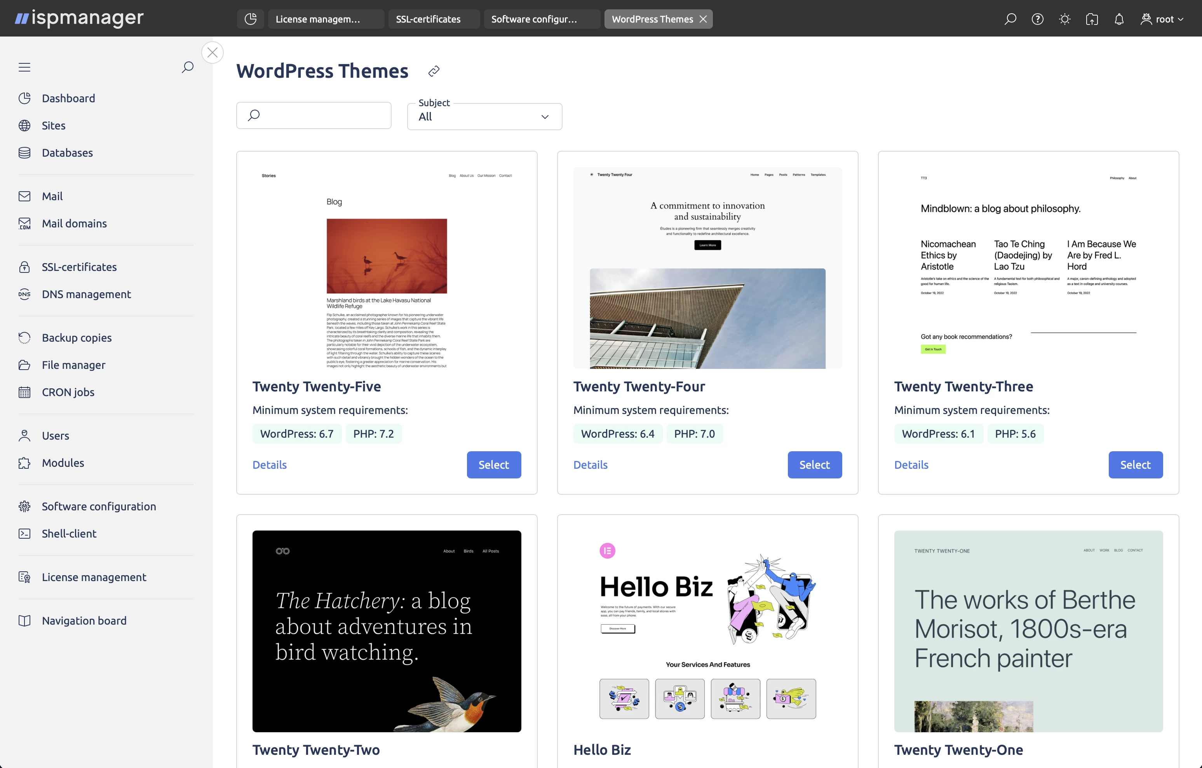Open the File manager folder icon

coord(24,365)
